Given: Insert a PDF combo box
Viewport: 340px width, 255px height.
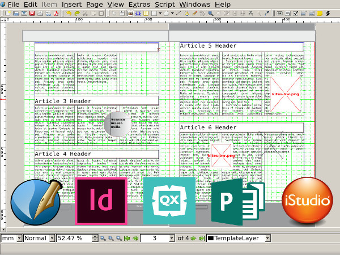Looking at the screenshot, I should pyautogui.click(x=304, y=14).
